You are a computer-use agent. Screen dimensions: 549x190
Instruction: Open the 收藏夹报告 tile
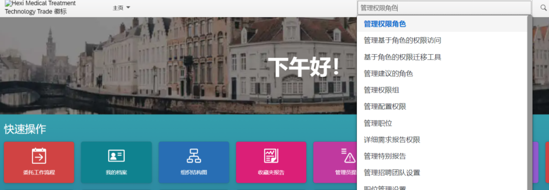click(271, 162)
